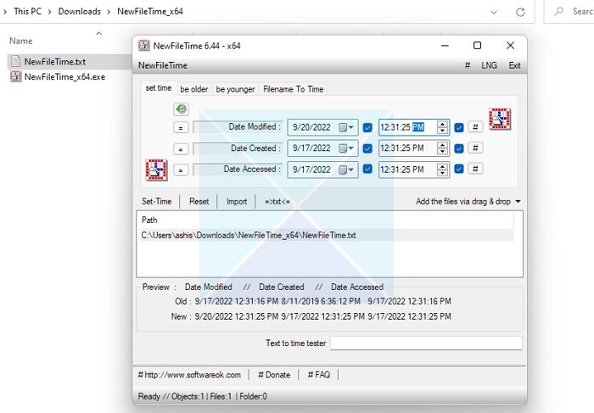594x413 pixels.
Task: Expand the Explorer address bar history chevron
Action: pos(494,12)
